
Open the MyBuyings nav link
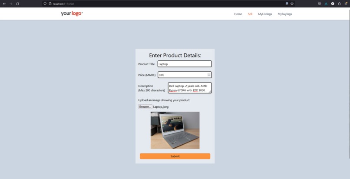pyautogui.click(x=284, y=14)
